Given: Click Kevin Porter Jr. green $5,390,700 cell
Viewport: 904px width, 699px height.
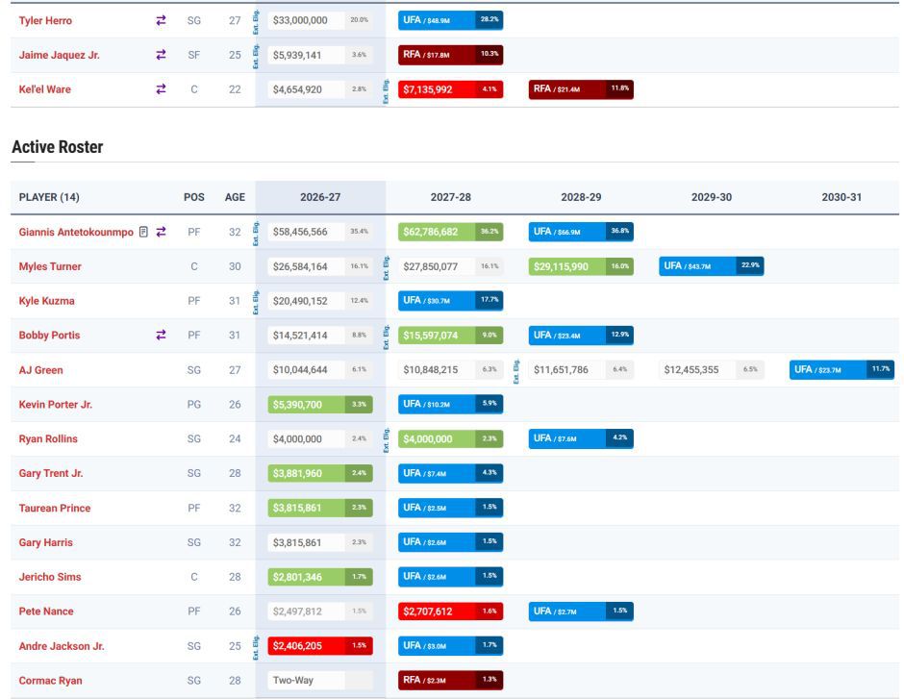Looking at the screenshot, I should point(320,404).
